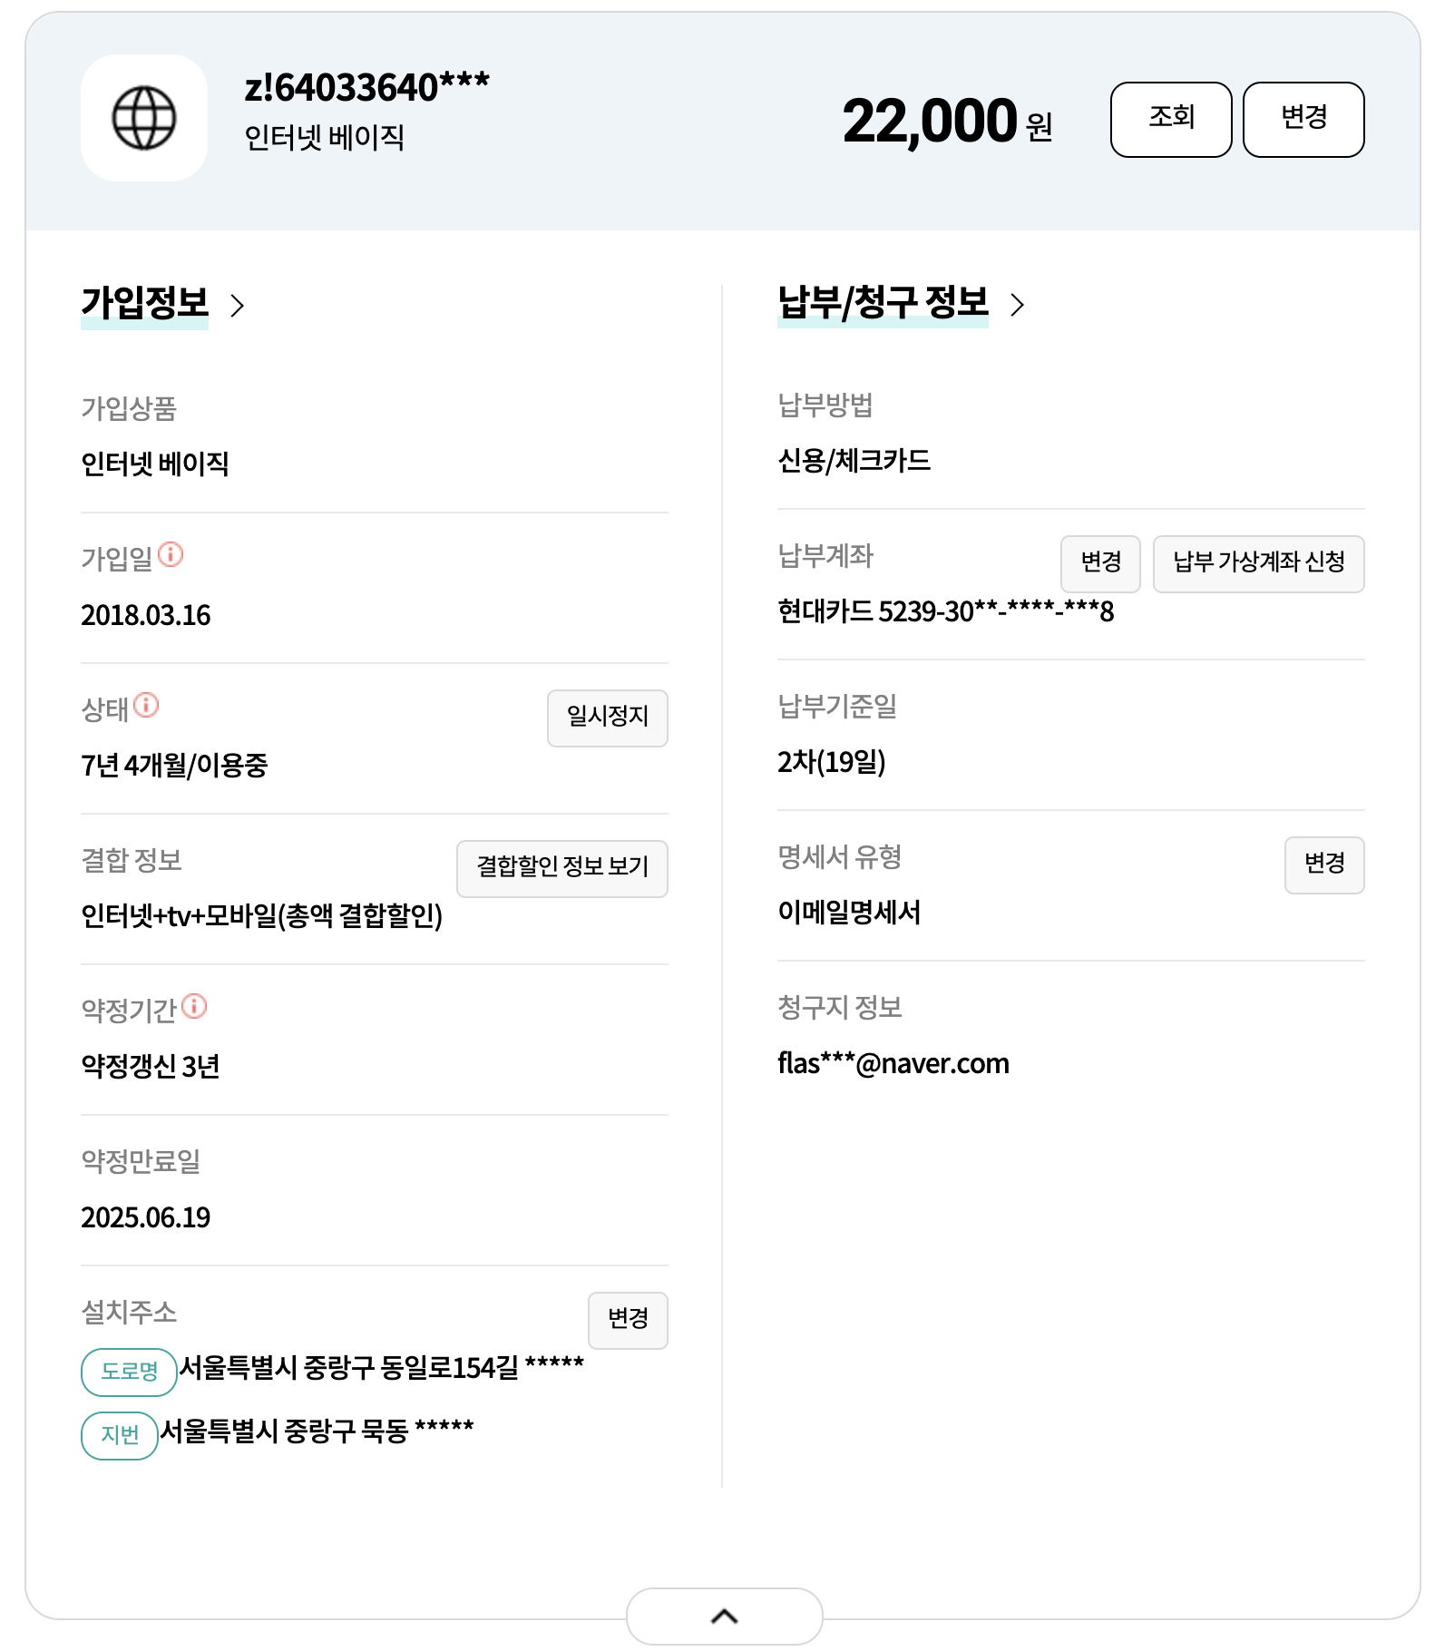Screen dimensions: 1435x1651
Task: Open the info icon next to 약정기간
Action: click(194, 1006)
